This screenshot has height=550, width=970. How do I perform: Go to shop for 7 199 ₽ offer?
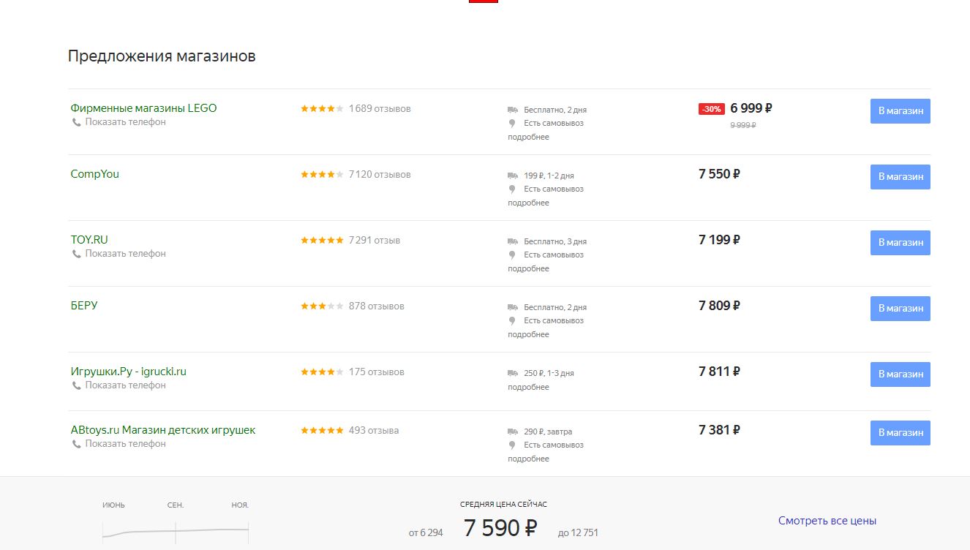pyautogui.click(x=901, y=243)
